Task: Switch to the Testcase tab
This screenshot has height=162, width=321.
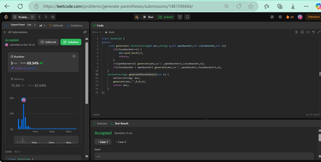Action: tap(100, 123)
